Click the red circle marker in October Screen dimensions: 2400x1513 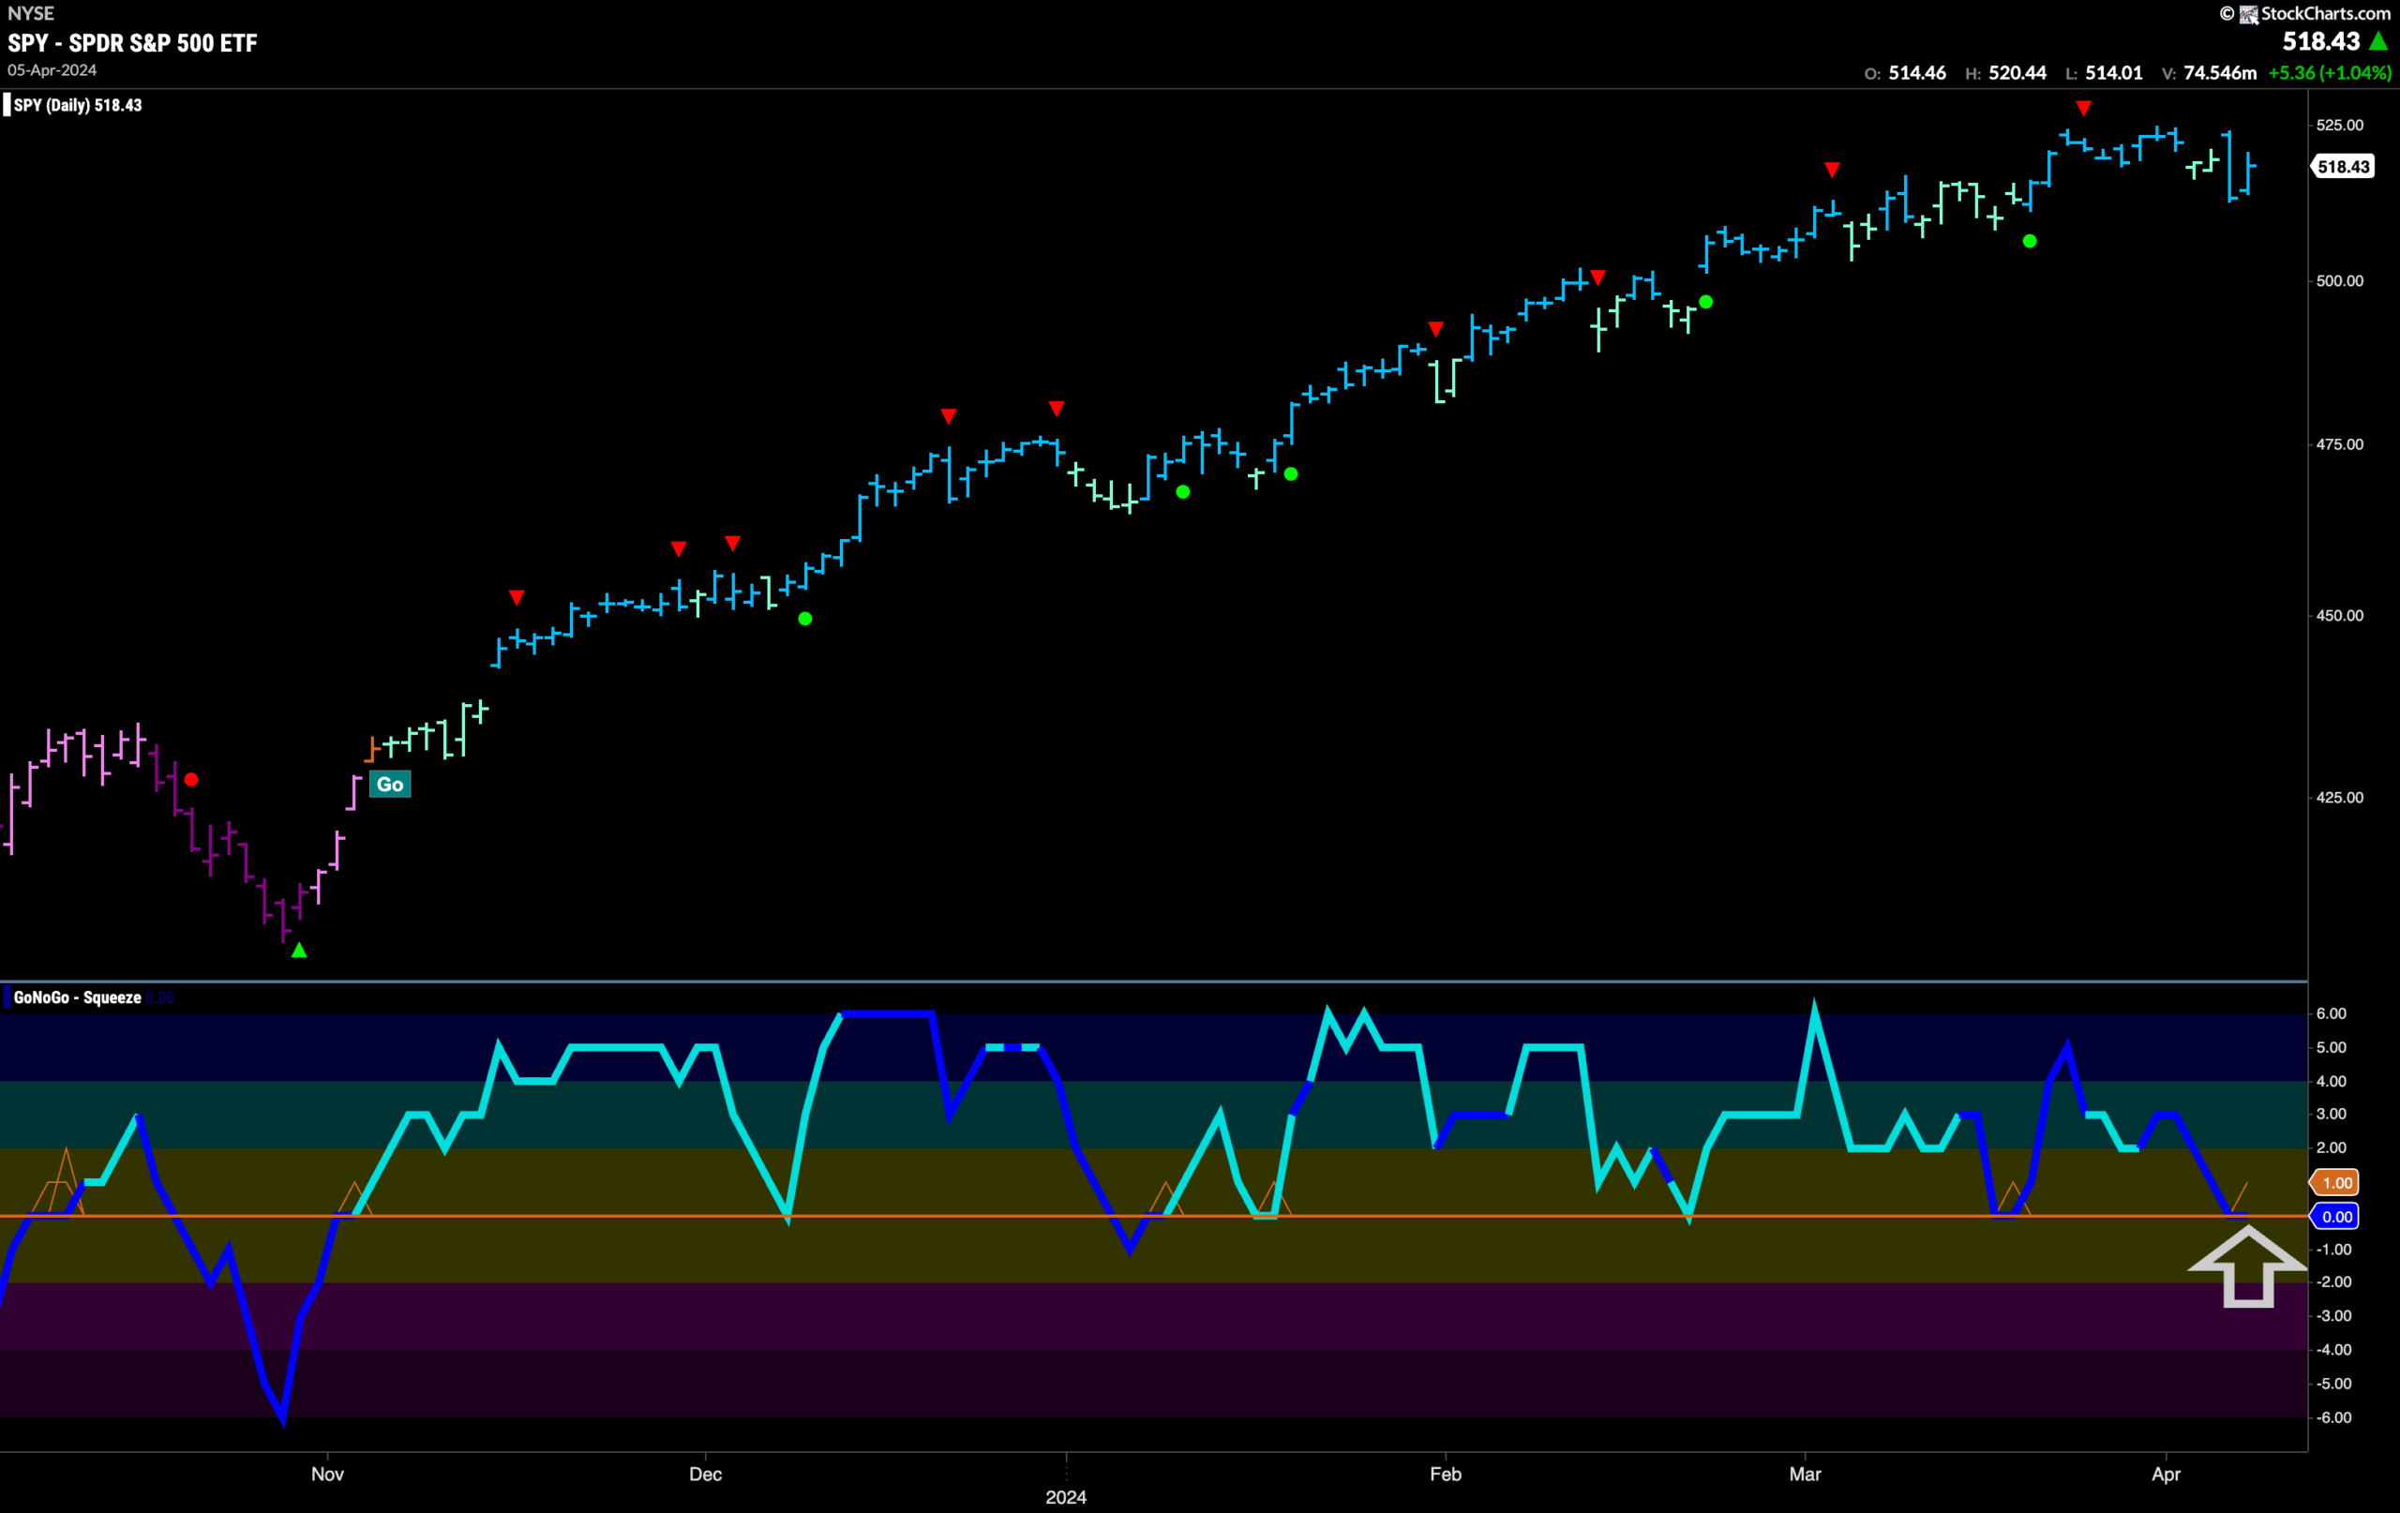[191, 779]
